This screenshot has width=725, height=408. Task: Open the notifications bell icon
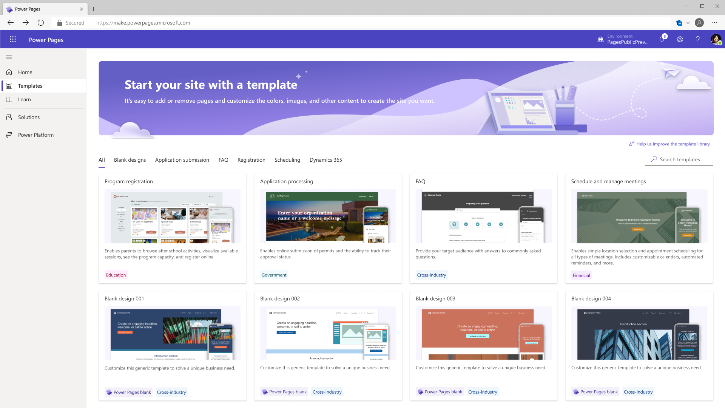[x=662, y=39]
